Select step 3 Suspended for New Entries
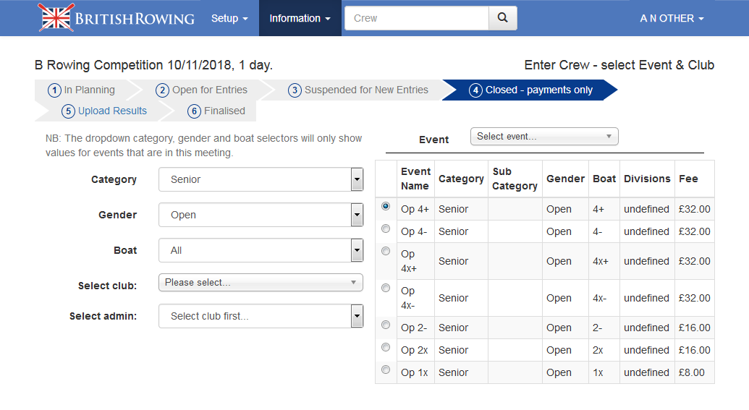The image size is (749, 410). click(358, 90)
